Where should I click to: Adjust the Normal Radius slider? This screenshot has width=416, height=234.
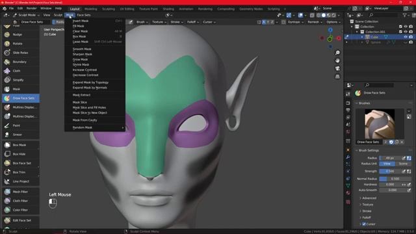pyautogui.click(x=395, y=179)
